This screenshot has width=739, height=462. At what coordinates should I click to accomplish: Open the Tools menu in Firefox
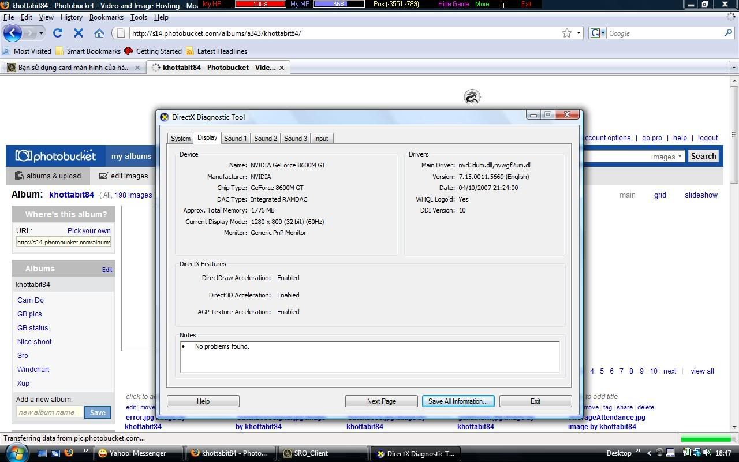coord(139,17)
